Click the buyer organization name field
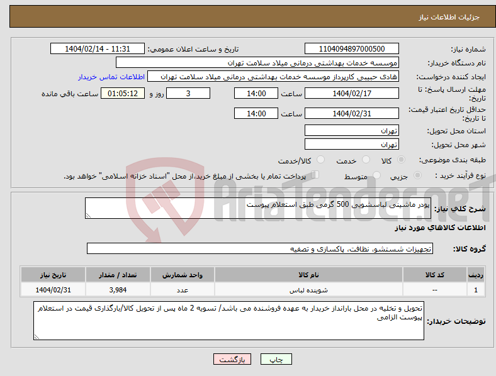This screenshot has height=376, width=496. [257, 62]
